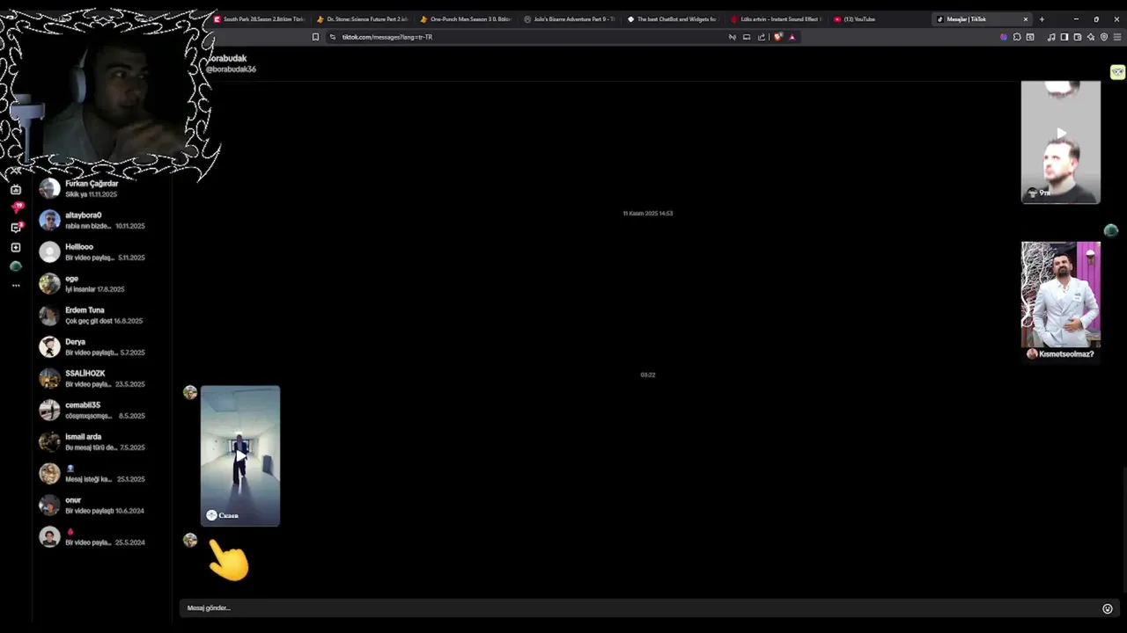Screen dimensions: 1127x633
Task: Toggle the browser sidebar panel icon
Action: click(x=1064, y=37)
